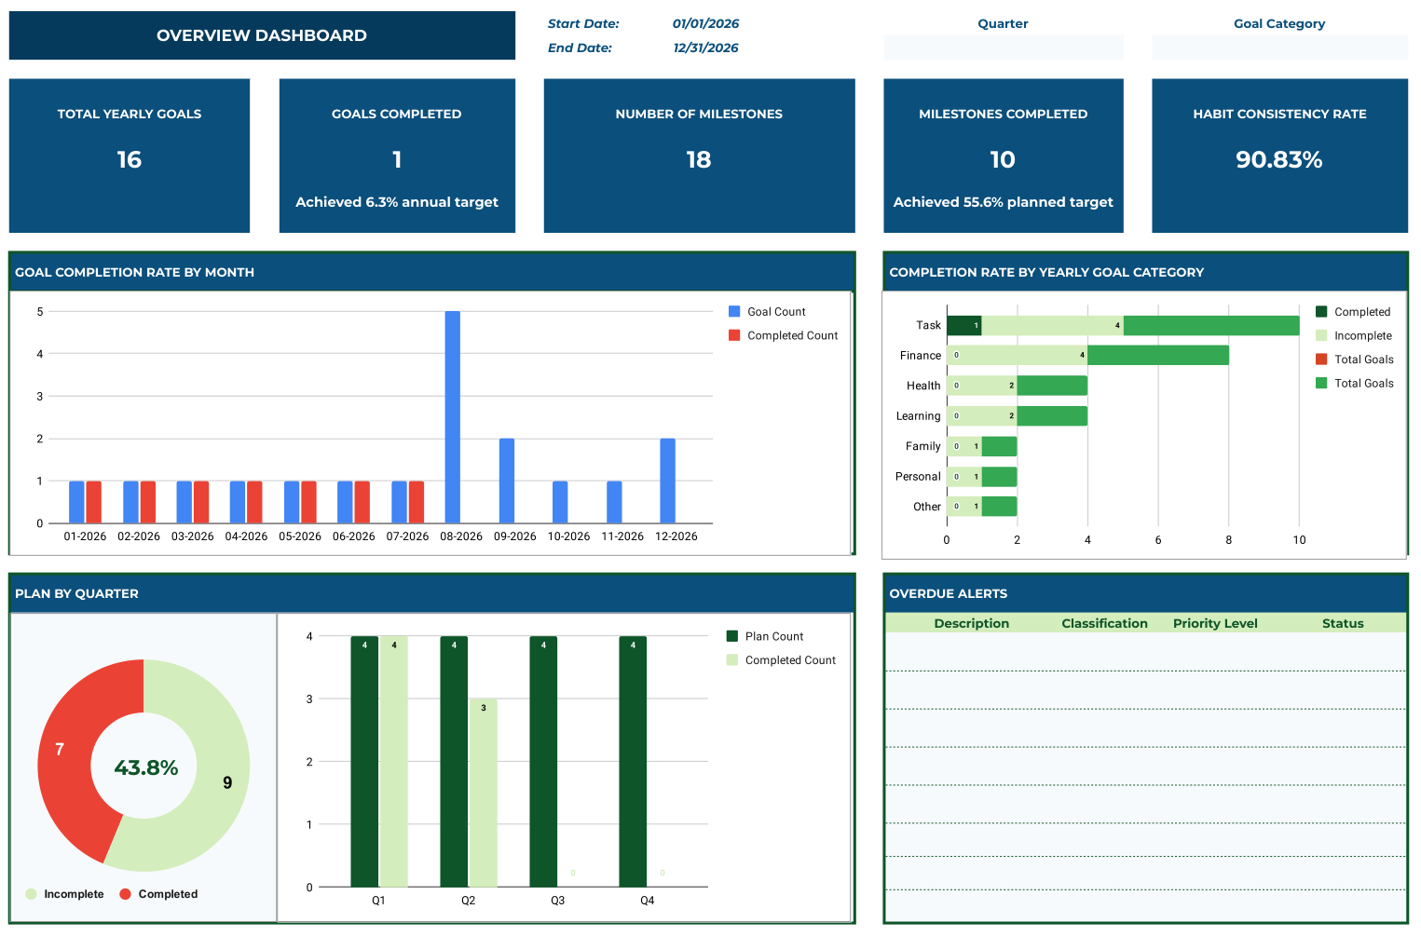The height and width of the screenshot is (936, 1421).
Task: Click the green Total Goals legend swatch
Action: (x=1321, y=383)
